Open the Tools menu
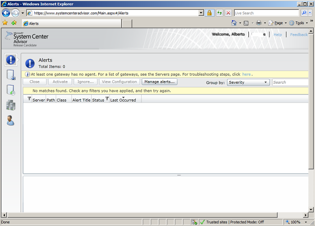The image size is (315, 226). (298, 23)
